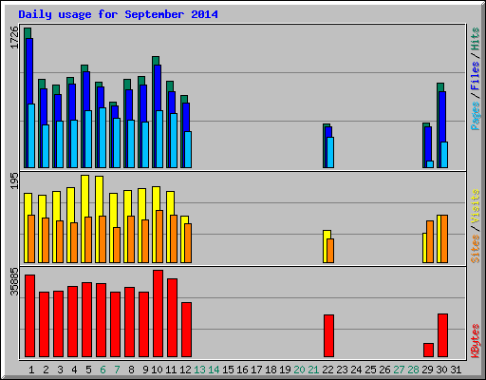Click green day 20 label
The height and width of the screenshot is (380, 486).
[x=299, y=370]
